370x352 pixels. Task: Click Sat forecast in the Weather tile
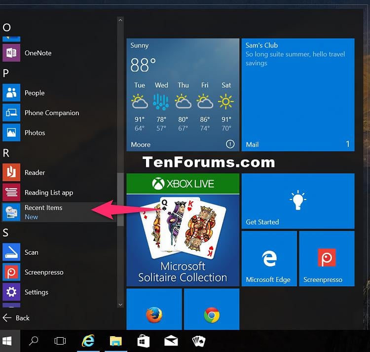click(226, 107)
